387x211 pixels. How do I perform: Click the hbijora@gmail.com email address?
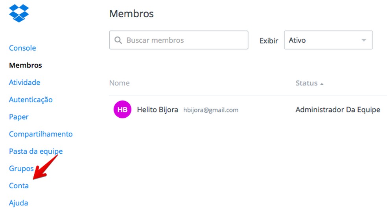pyautogui.click(x=211, y=110)
